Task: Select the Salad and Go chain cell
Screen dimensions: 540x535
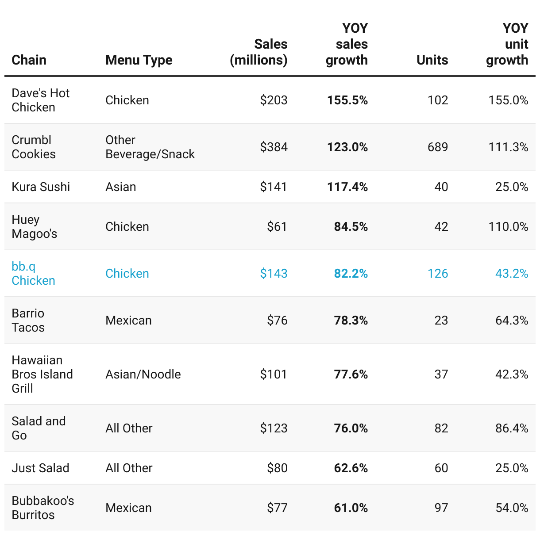Action: (39, 428)
